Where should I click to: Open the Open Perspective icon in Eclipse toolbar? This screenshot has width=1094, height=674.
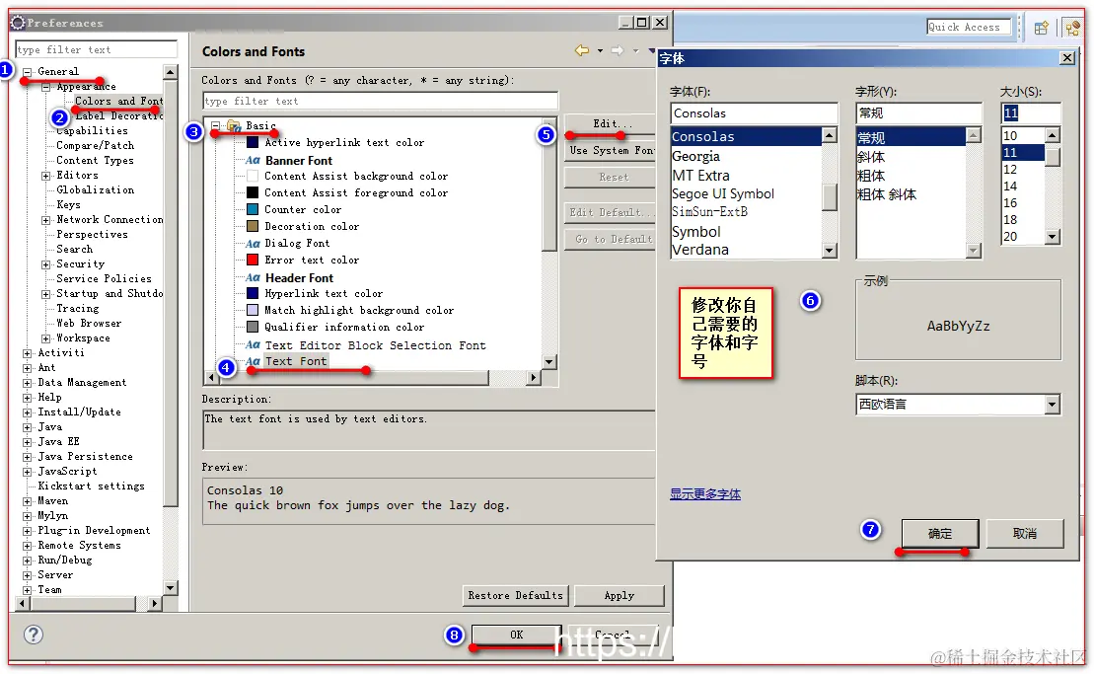[1041, 28]
